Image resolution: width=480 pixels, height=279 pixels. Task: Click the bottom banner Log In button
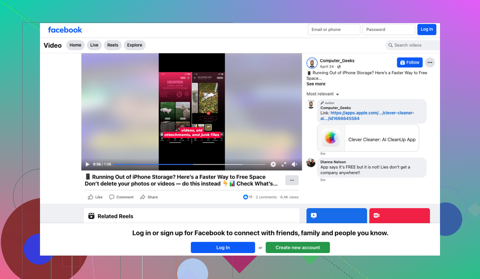coord(223,247)
